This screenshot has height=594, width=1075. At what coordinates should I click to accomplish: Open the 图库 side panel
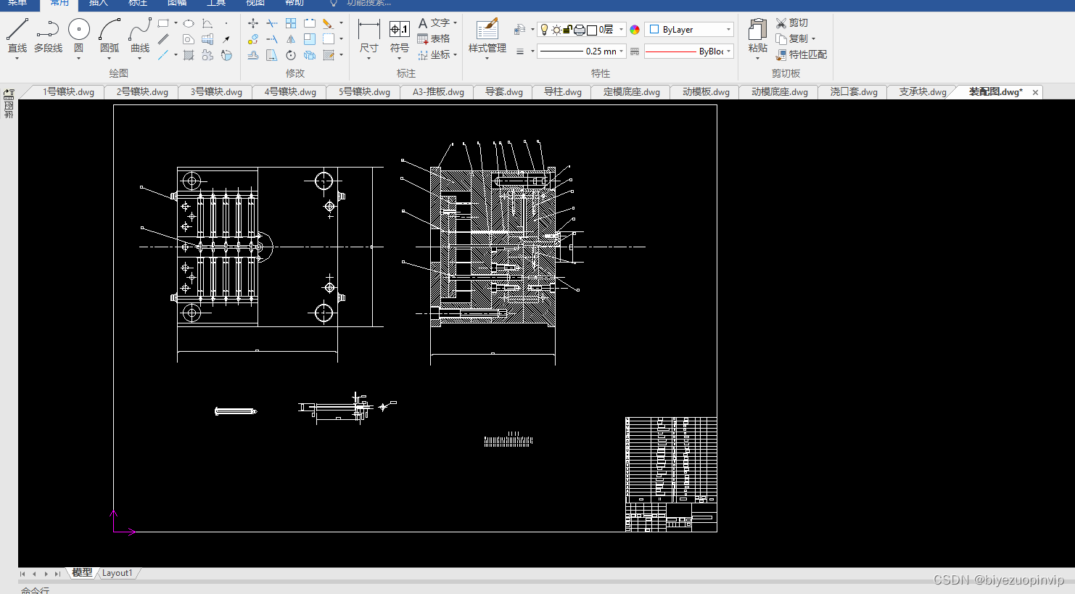[9, 104]
